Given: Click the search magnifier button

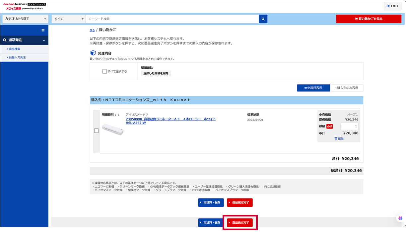Looking at the screenshot, I should tap(263, 19).
